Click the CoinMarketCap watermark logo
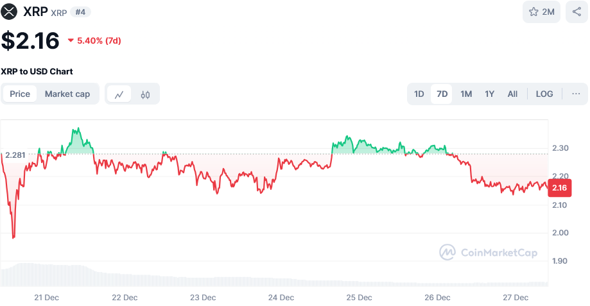Image resolution: width=590 pixels, height=306 pixels. tap(488, 252)
